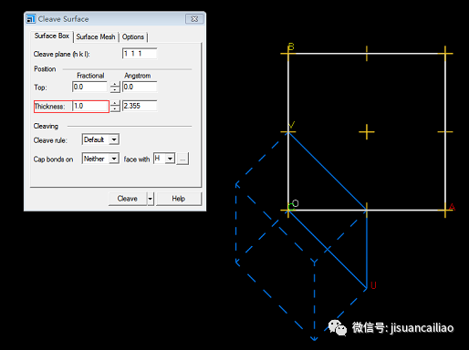Image resolution: width=469 pixels, height=350 pixels.
Task: Select the Surface Box tab
Action: (x=52, y=36)
